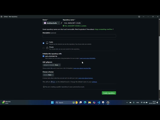Viewport: 160px width, 120px height.
Task: Click the Private lock icon
Action: coord(47,48)
